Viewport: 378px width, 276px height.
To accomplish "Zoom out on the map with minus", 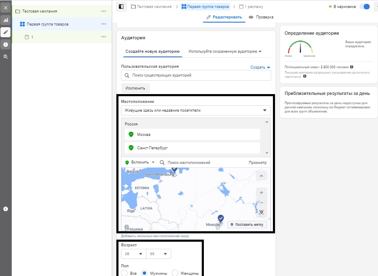I will tap(261, 202).
